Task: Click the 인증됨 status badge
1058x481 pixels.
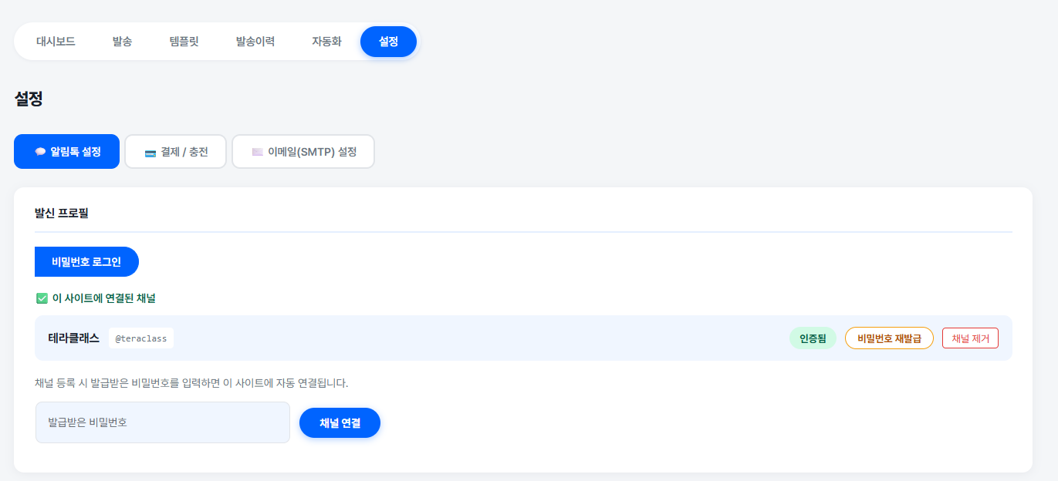Action: [x=813, y=338]
